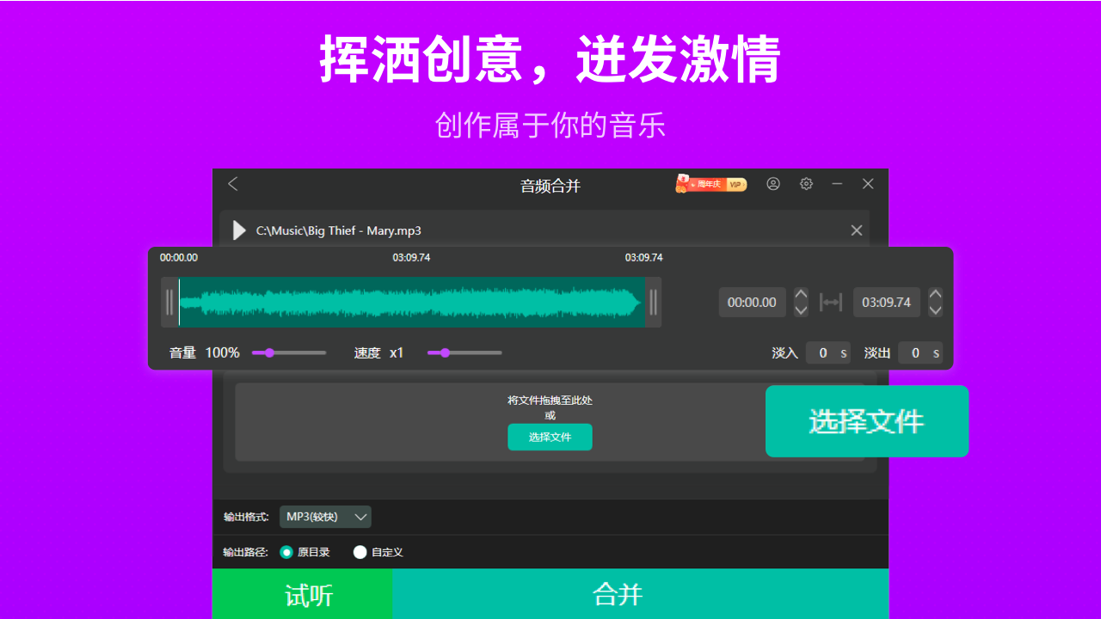The image size is (1101, 619).
Task: Click the duration interval icon between time fields
Action: pyautogui.click(x=831, y=302)
